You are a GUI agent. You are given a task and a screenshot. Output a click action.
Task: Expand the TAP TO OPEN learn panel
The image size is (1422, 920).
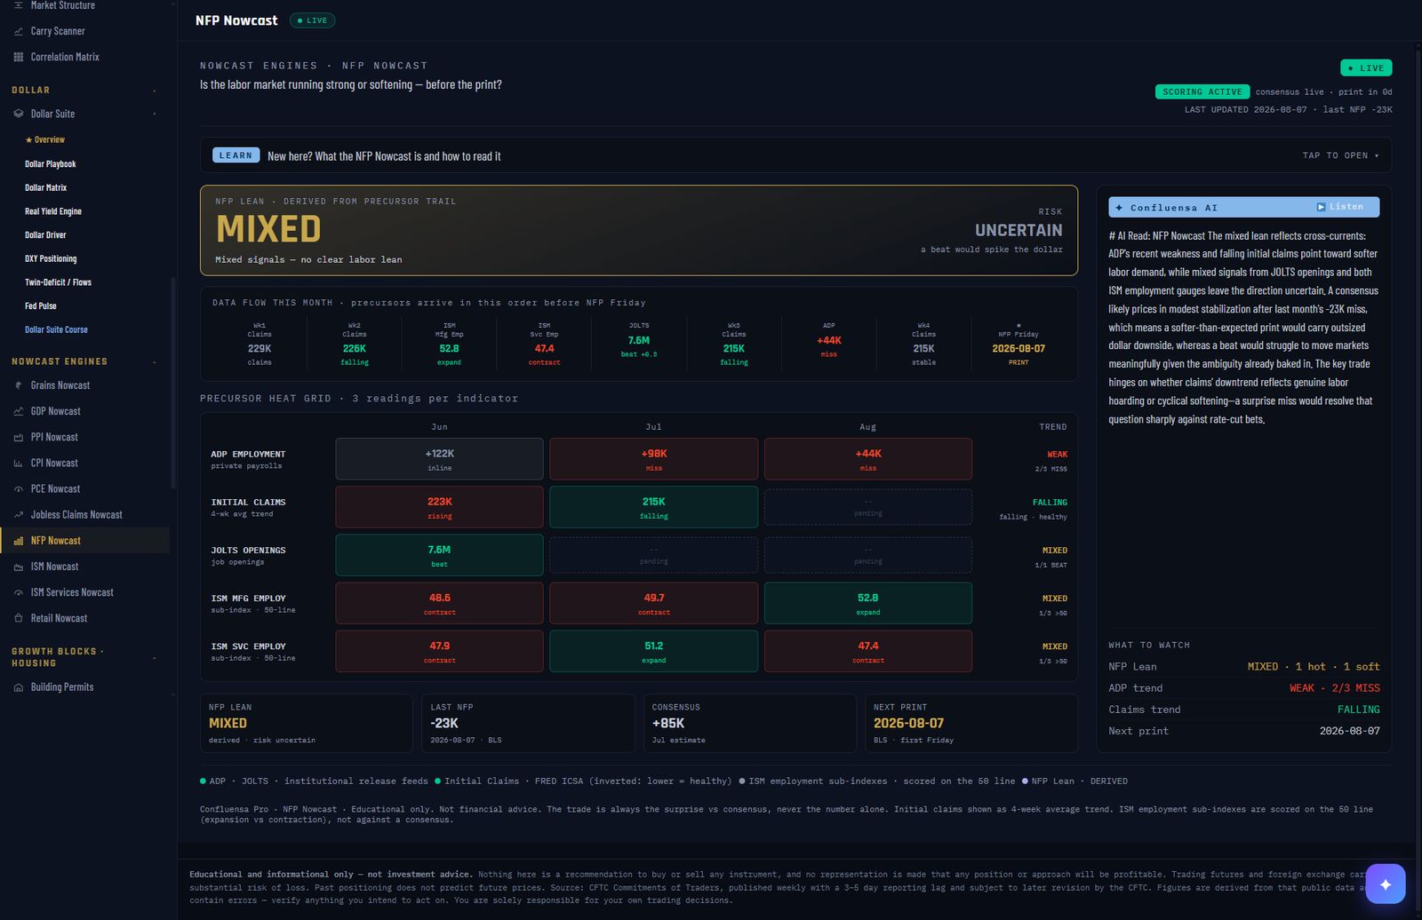tap(1341, 155)
